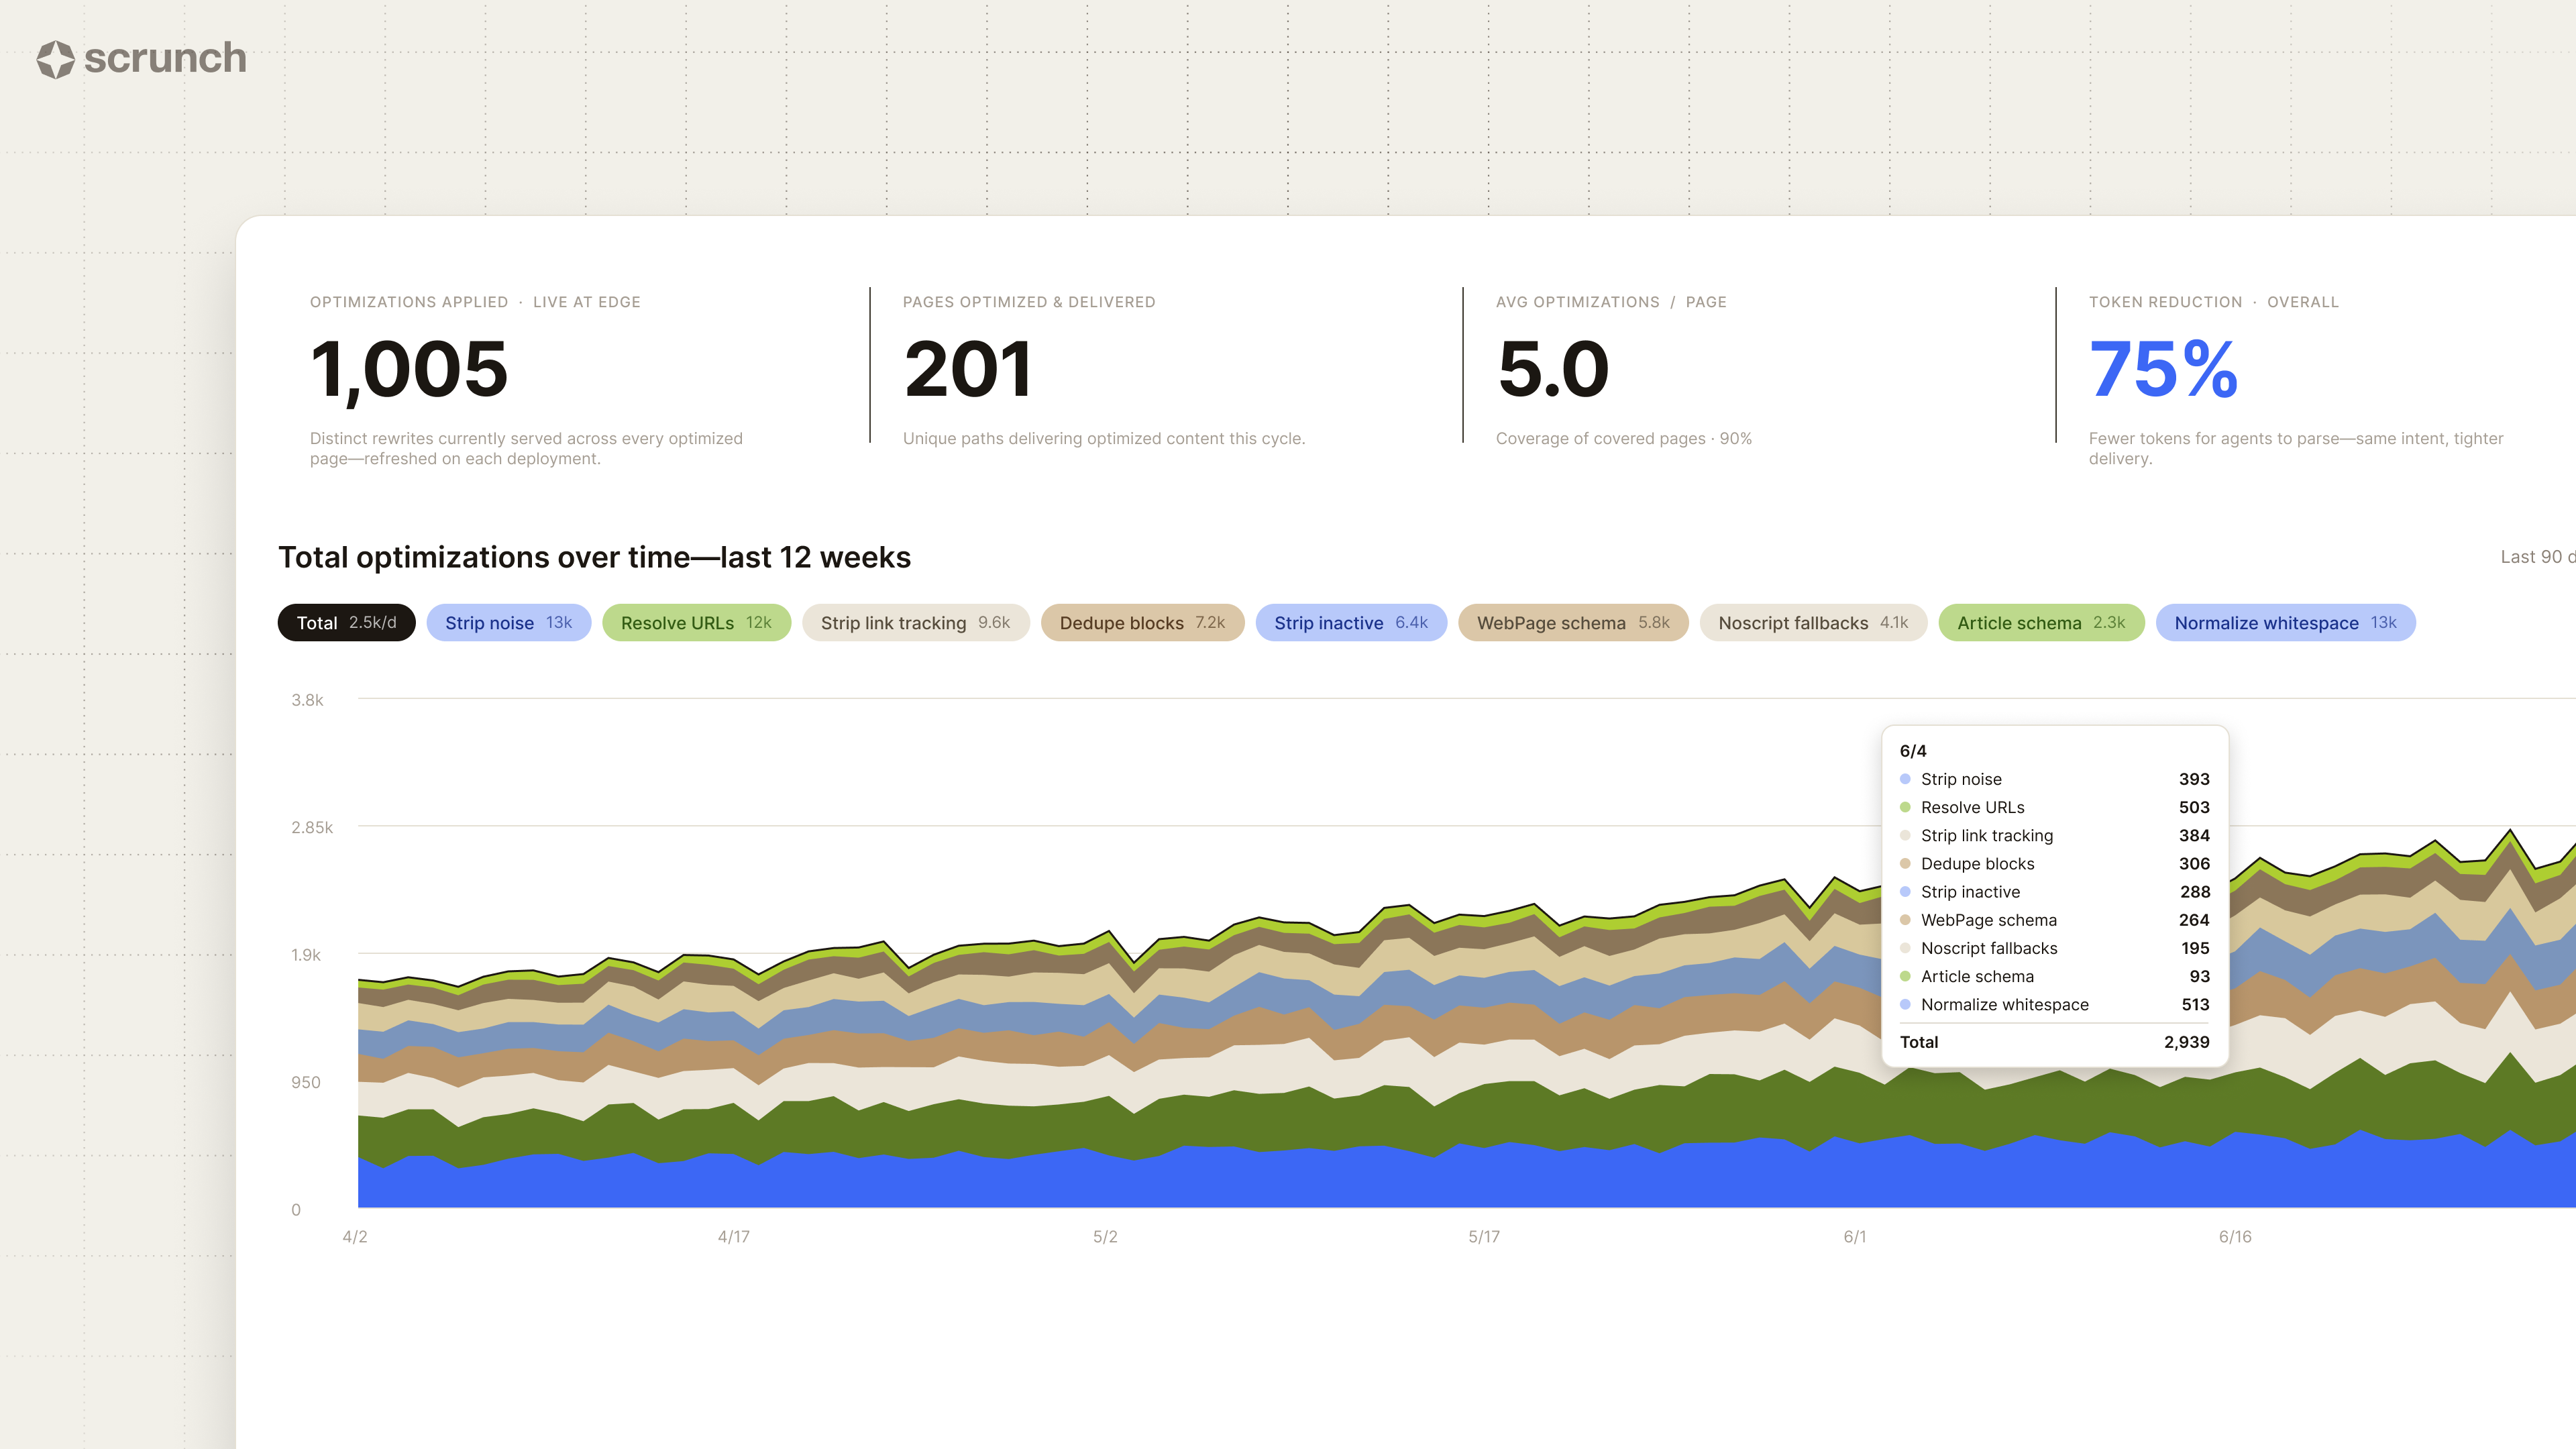Choose the Noscript fallbacks chip
Screen dimensions: 2576x1449
pos(1813,623)
